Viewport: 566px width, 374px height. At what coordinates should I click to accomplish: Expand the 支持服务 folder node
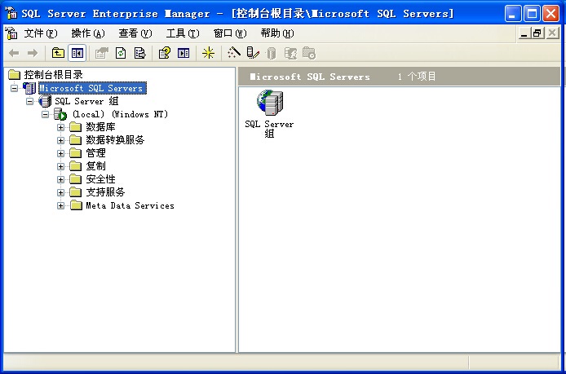click(60, 192)
